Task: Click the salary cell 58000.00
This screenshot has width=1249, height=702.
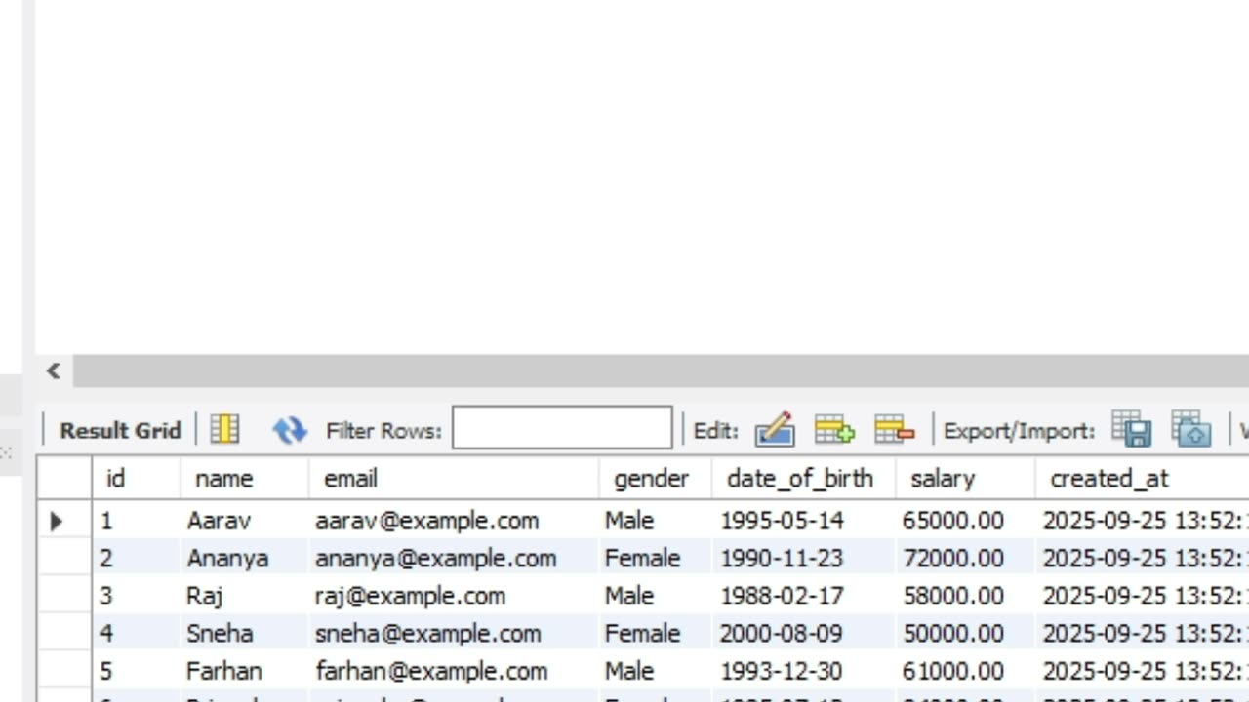Action: (x=965, y=596)
